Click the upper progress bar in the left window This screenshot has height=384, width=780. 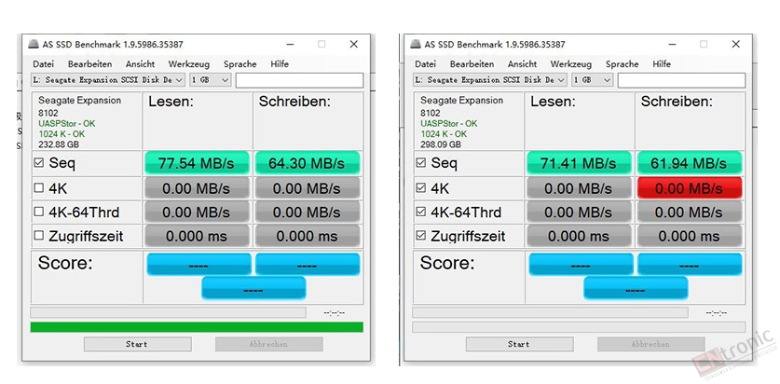pyautogui.click(x=168, y=312)
